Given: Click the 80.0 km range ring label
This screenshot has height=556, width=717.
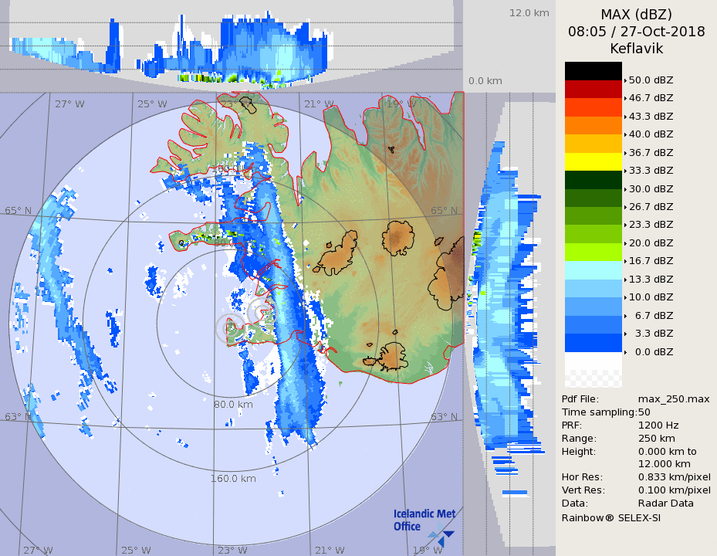Looking at the screenshot, I should click(x=233, y=404).
